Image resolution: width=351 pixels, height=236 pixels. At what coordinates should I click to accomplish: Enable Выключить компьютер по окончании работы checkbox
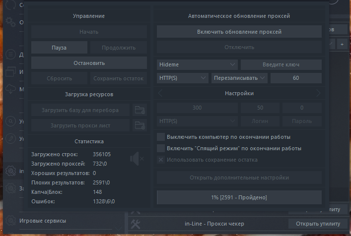tap(161, 137)
